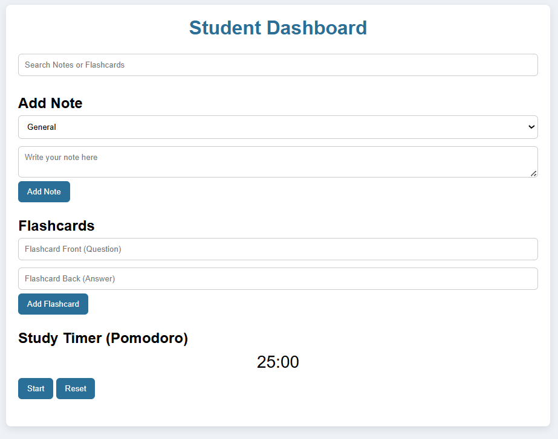Reset the Pomodoro study timer

(x=76, y=388)
